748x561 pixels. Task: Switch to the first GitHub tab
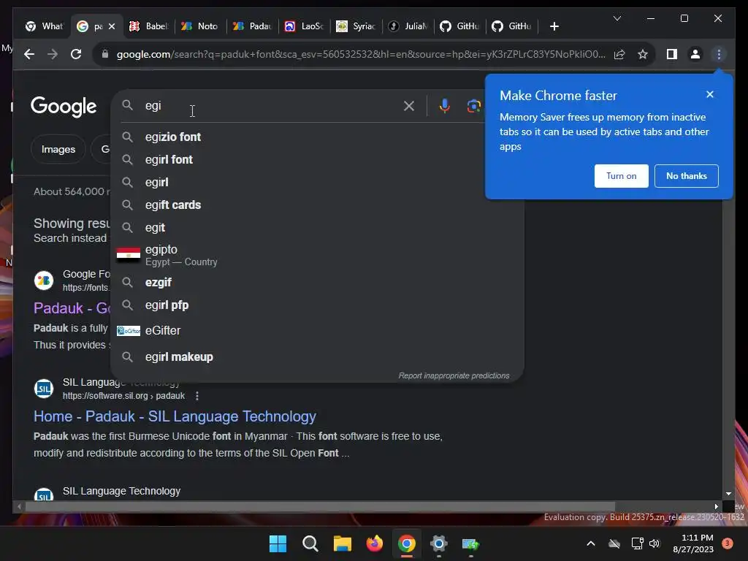click(x=459, y=26)
